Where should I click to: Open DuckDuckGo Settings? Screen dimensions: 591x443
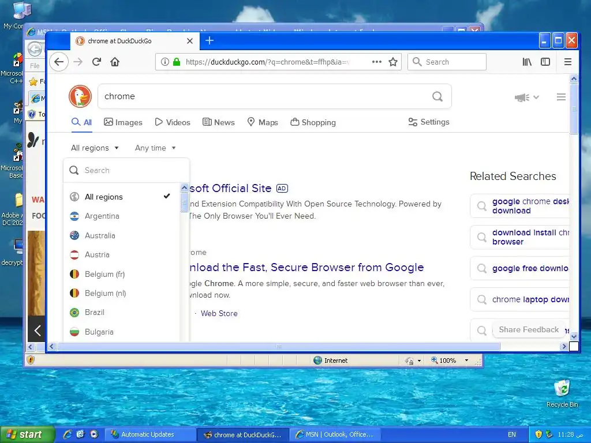pyautogui.click(x=429, y=122)
